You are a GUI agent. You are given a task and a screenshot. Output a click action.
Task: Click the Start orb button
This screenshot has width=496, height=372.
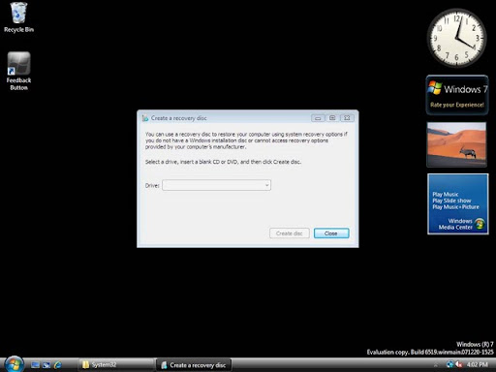(x=14, y=364)
